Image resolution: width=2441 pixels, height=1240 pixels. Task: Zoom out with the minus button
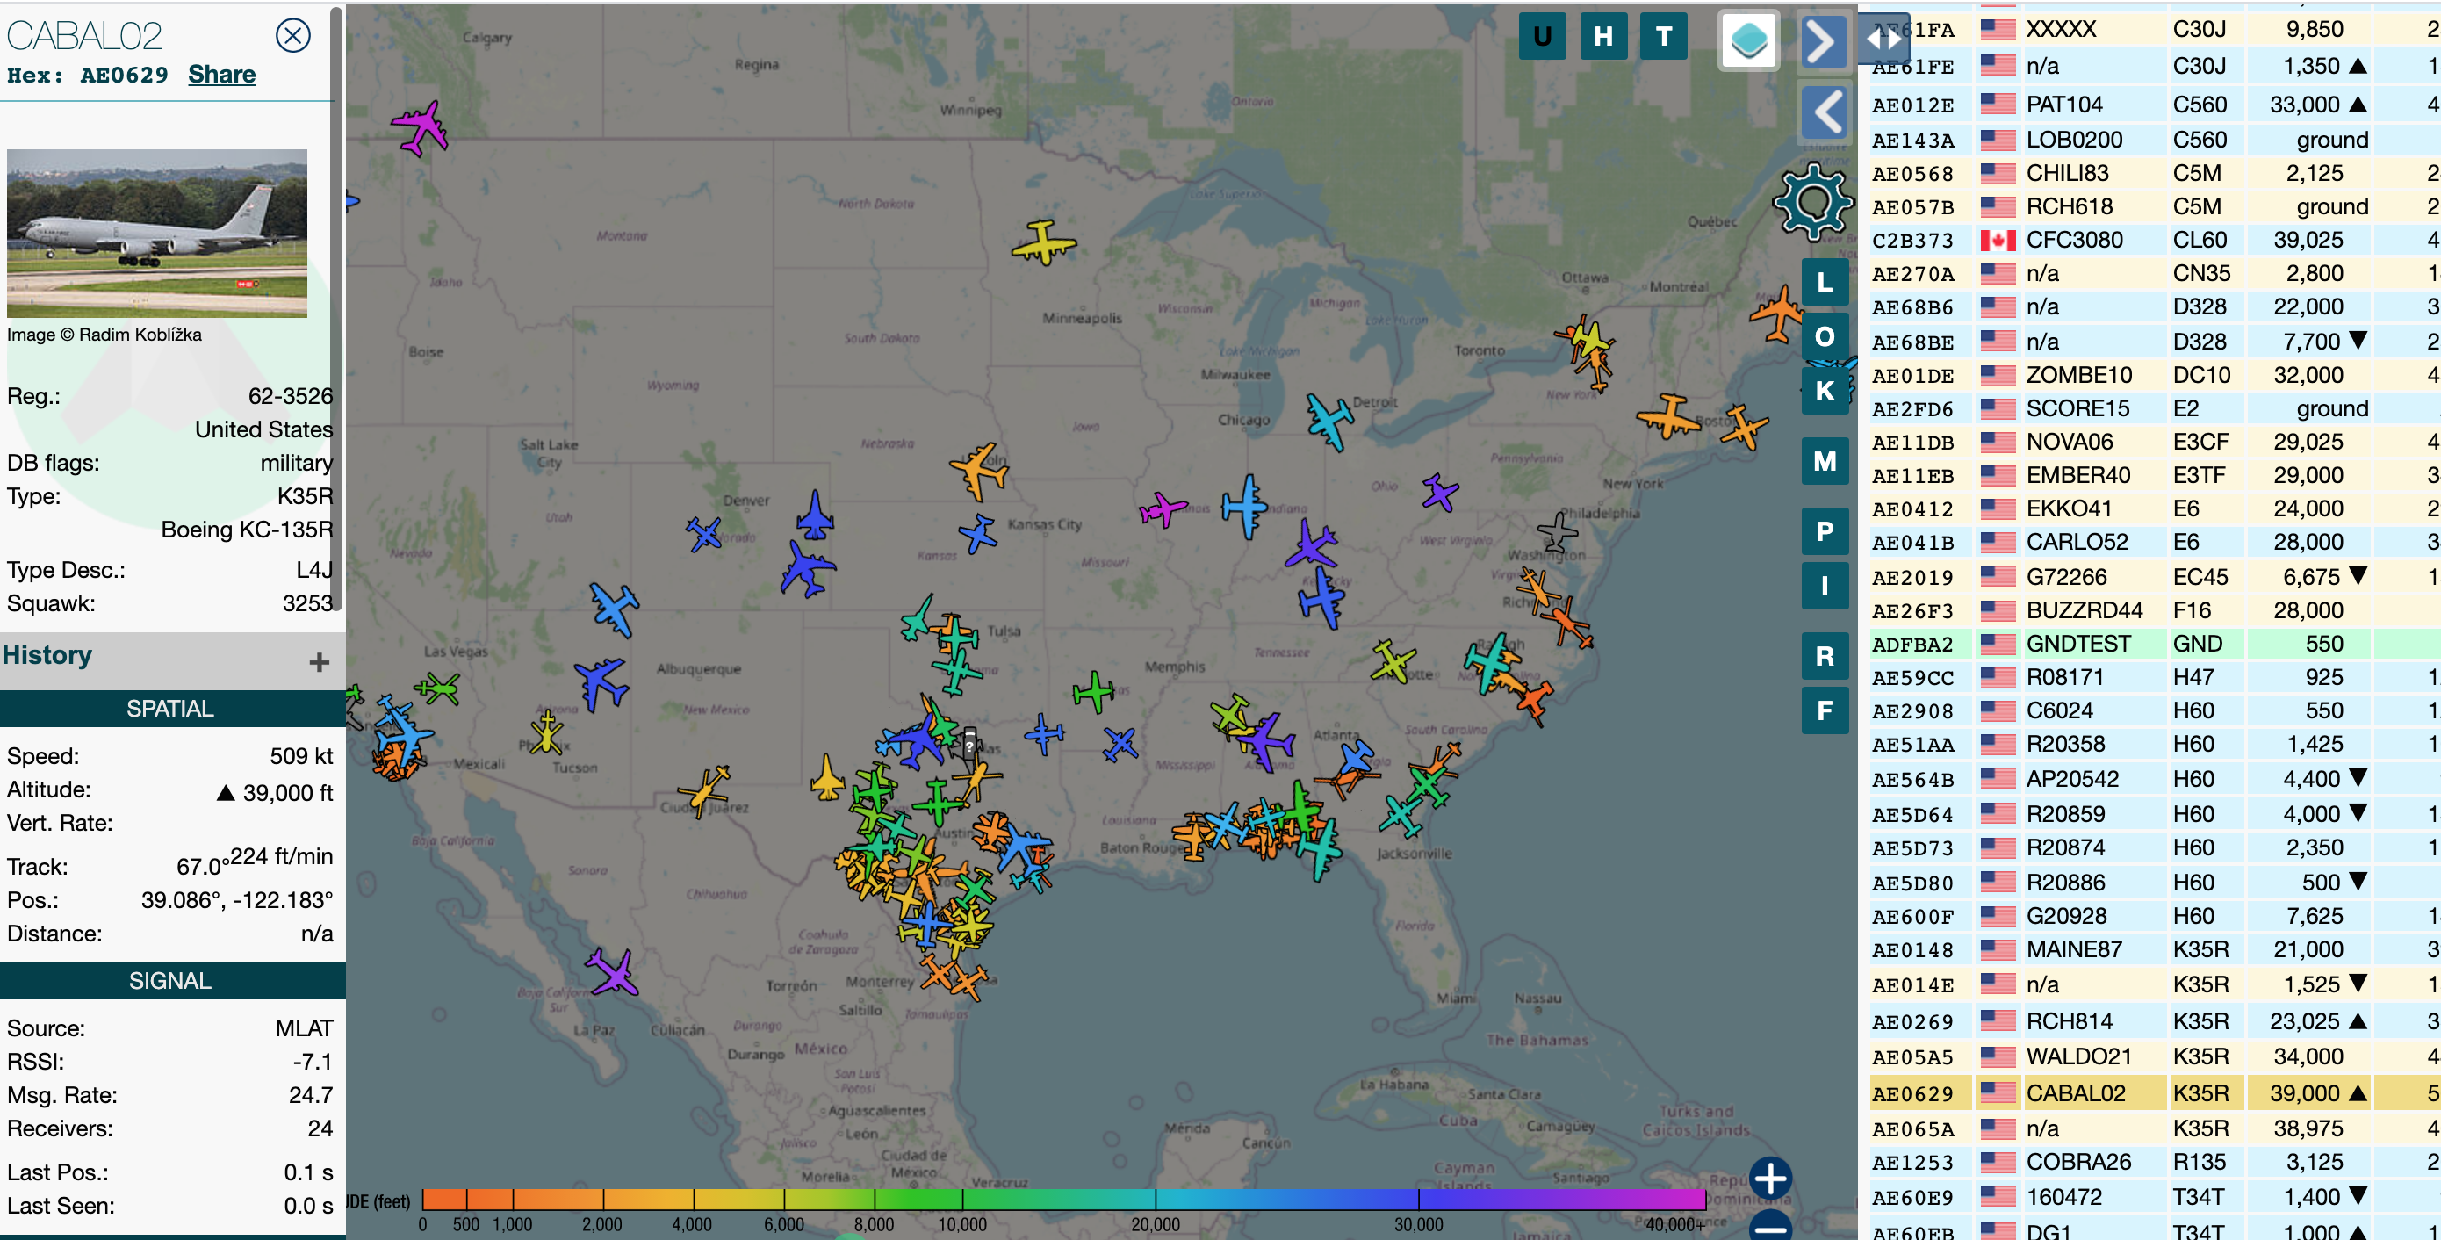[1770, 1228]
